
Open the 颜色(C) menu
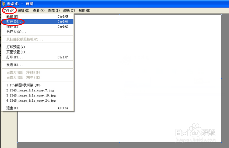69,10
